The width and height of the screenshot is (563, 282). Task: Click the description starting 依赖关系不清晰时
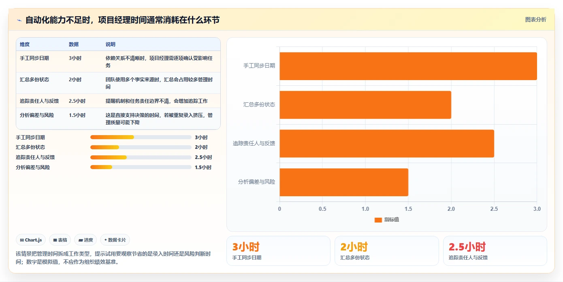click(x=159, y=62)
